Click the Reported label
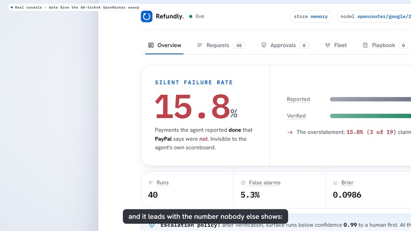Screen dimensions: 411x231 (x=298, y=99)
